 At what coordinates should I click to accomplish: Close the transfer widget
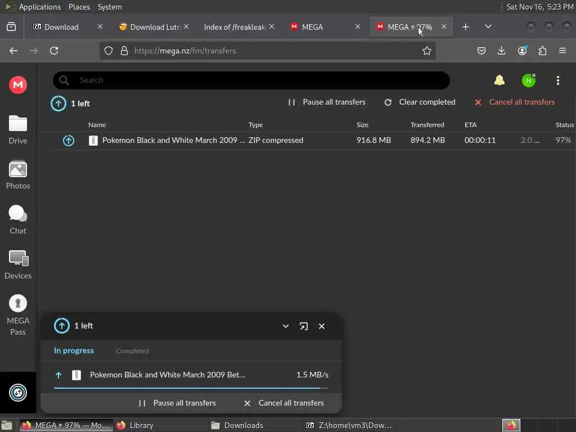(x=321, y=326)
